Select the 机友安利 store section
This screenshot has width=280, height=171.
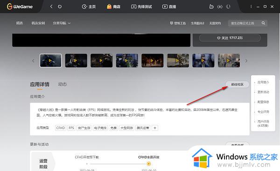pos(38,23)
